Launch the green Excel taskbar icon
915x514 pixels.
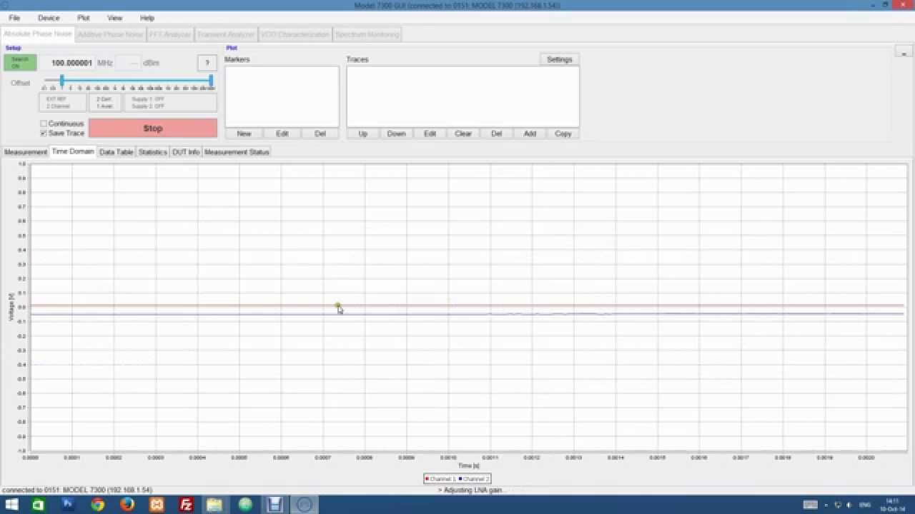(38, 505)
